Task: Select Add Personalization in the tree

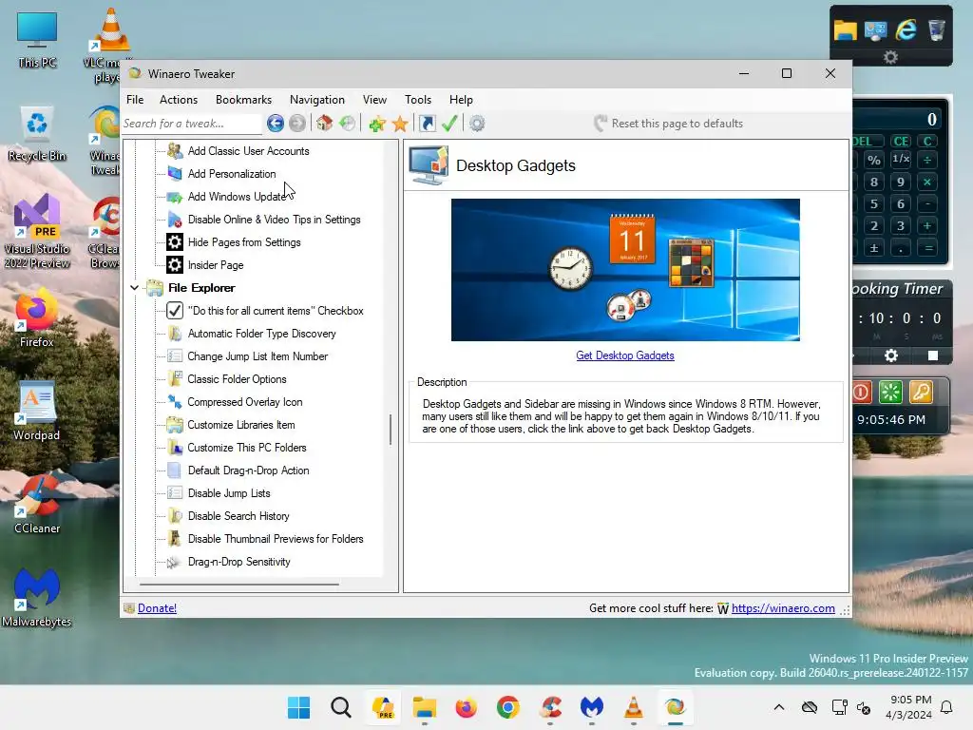Action: (232, 174)
